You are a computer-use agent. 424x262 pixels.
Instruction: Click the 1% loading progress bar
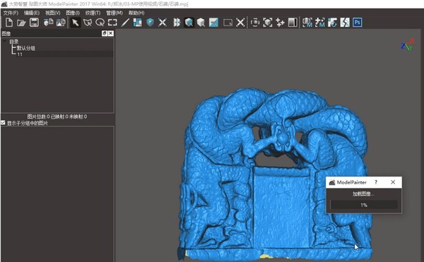pos(364,205)
